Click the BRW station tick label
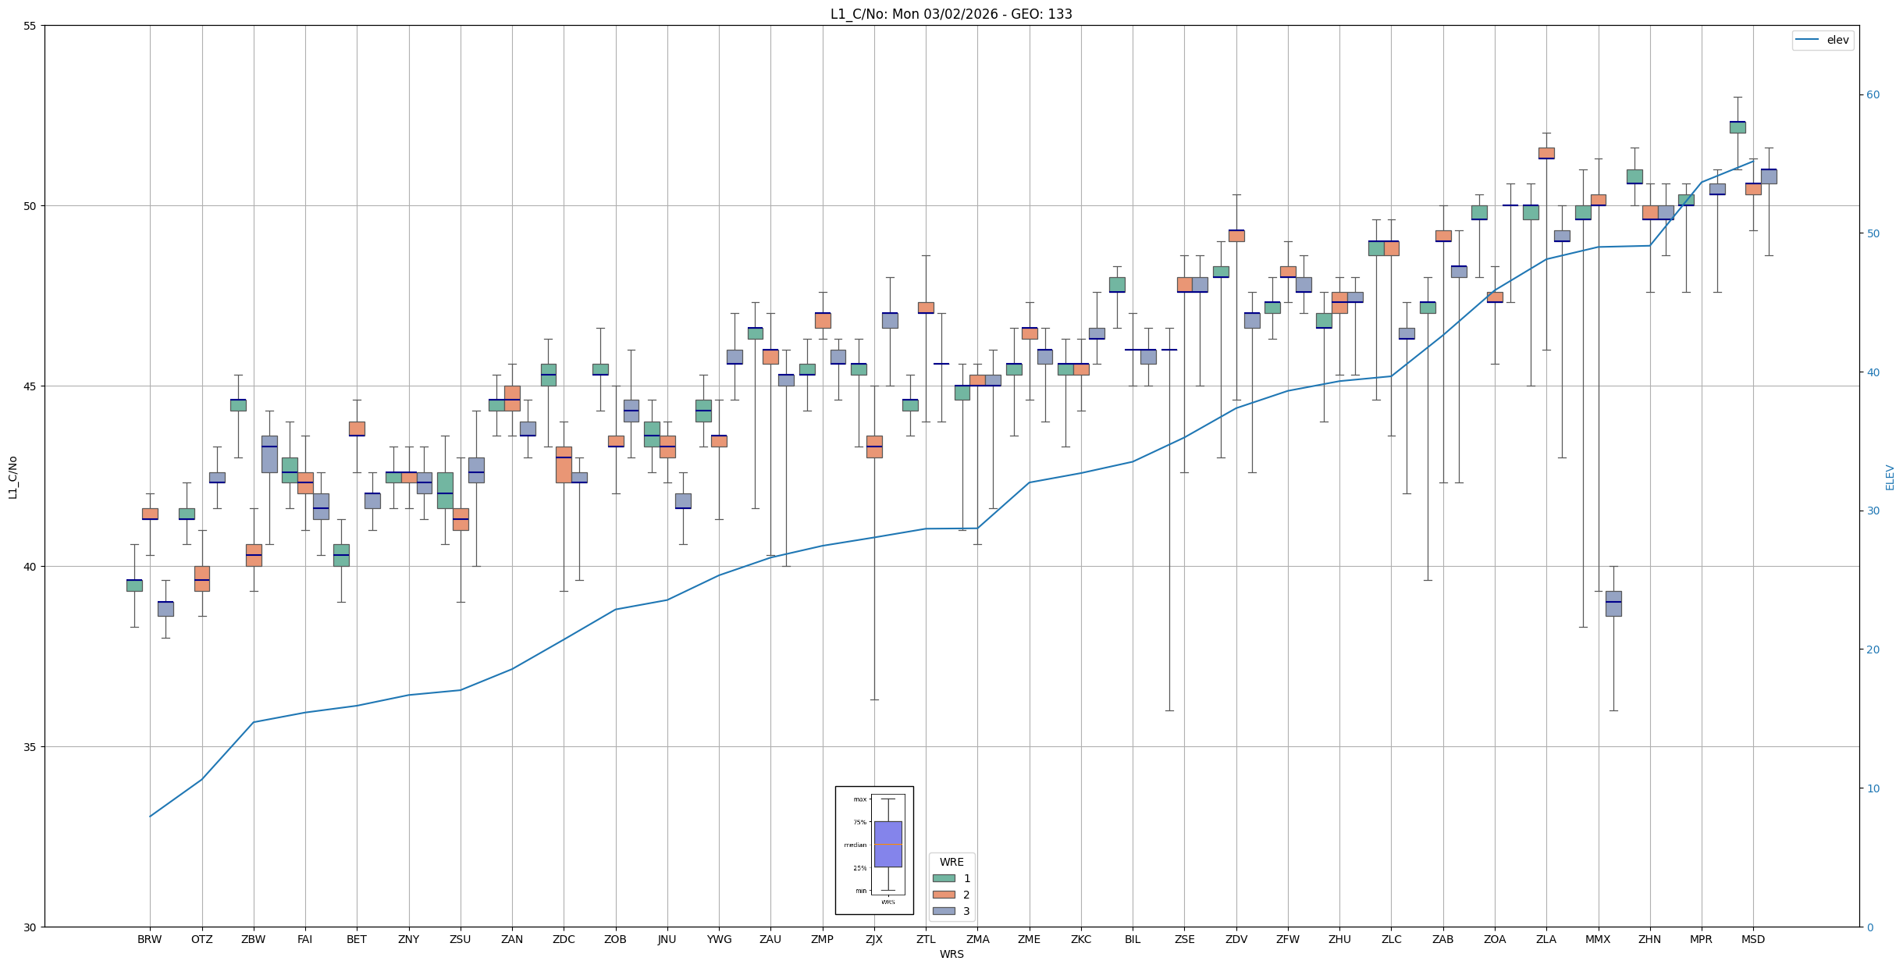 [x=149, y=939]
